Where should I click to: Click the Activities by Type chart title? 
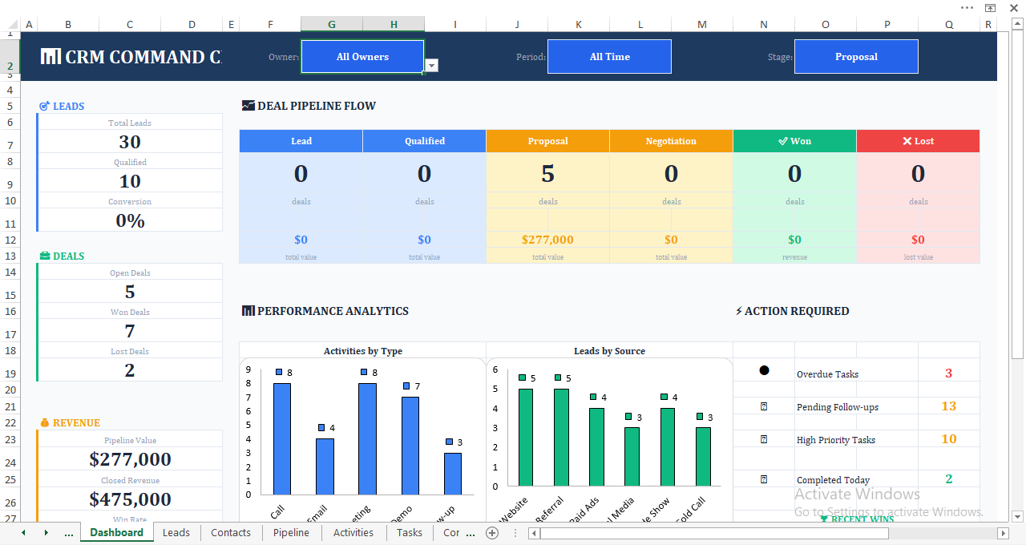[363, 351]
